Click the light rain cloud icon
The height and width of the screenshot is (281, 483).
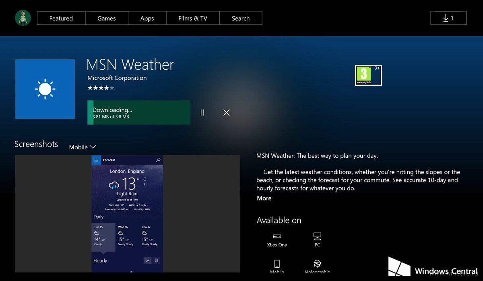pyautogui.click(x=114, y=185)
